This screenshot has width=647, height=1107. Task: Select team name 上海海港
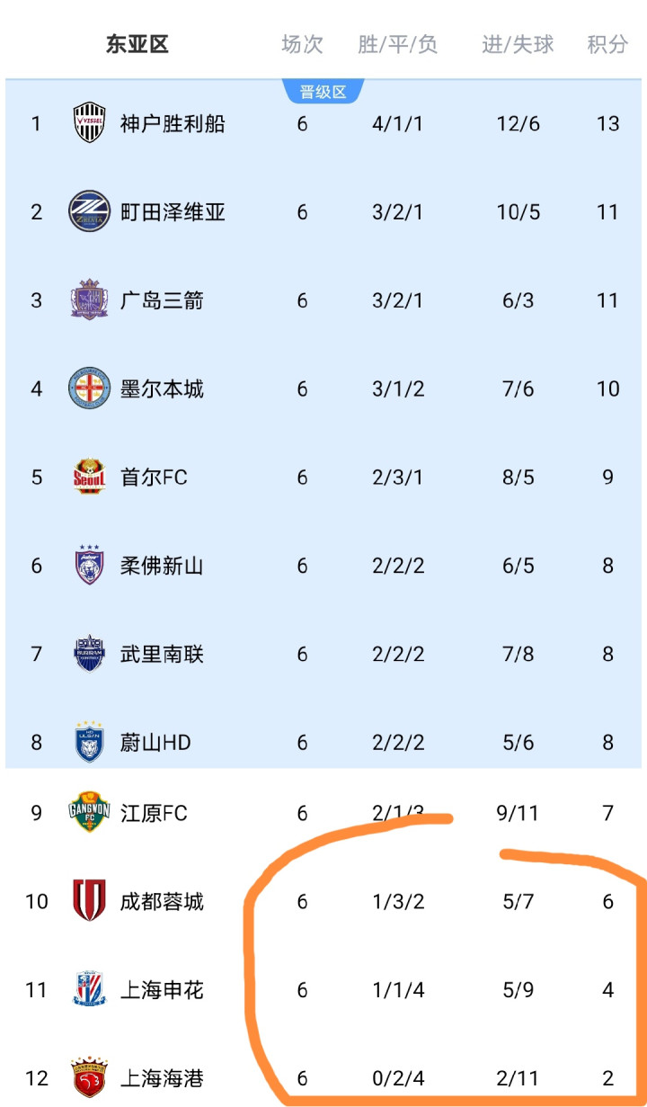pyautogui.click(x=162, y=1077)
